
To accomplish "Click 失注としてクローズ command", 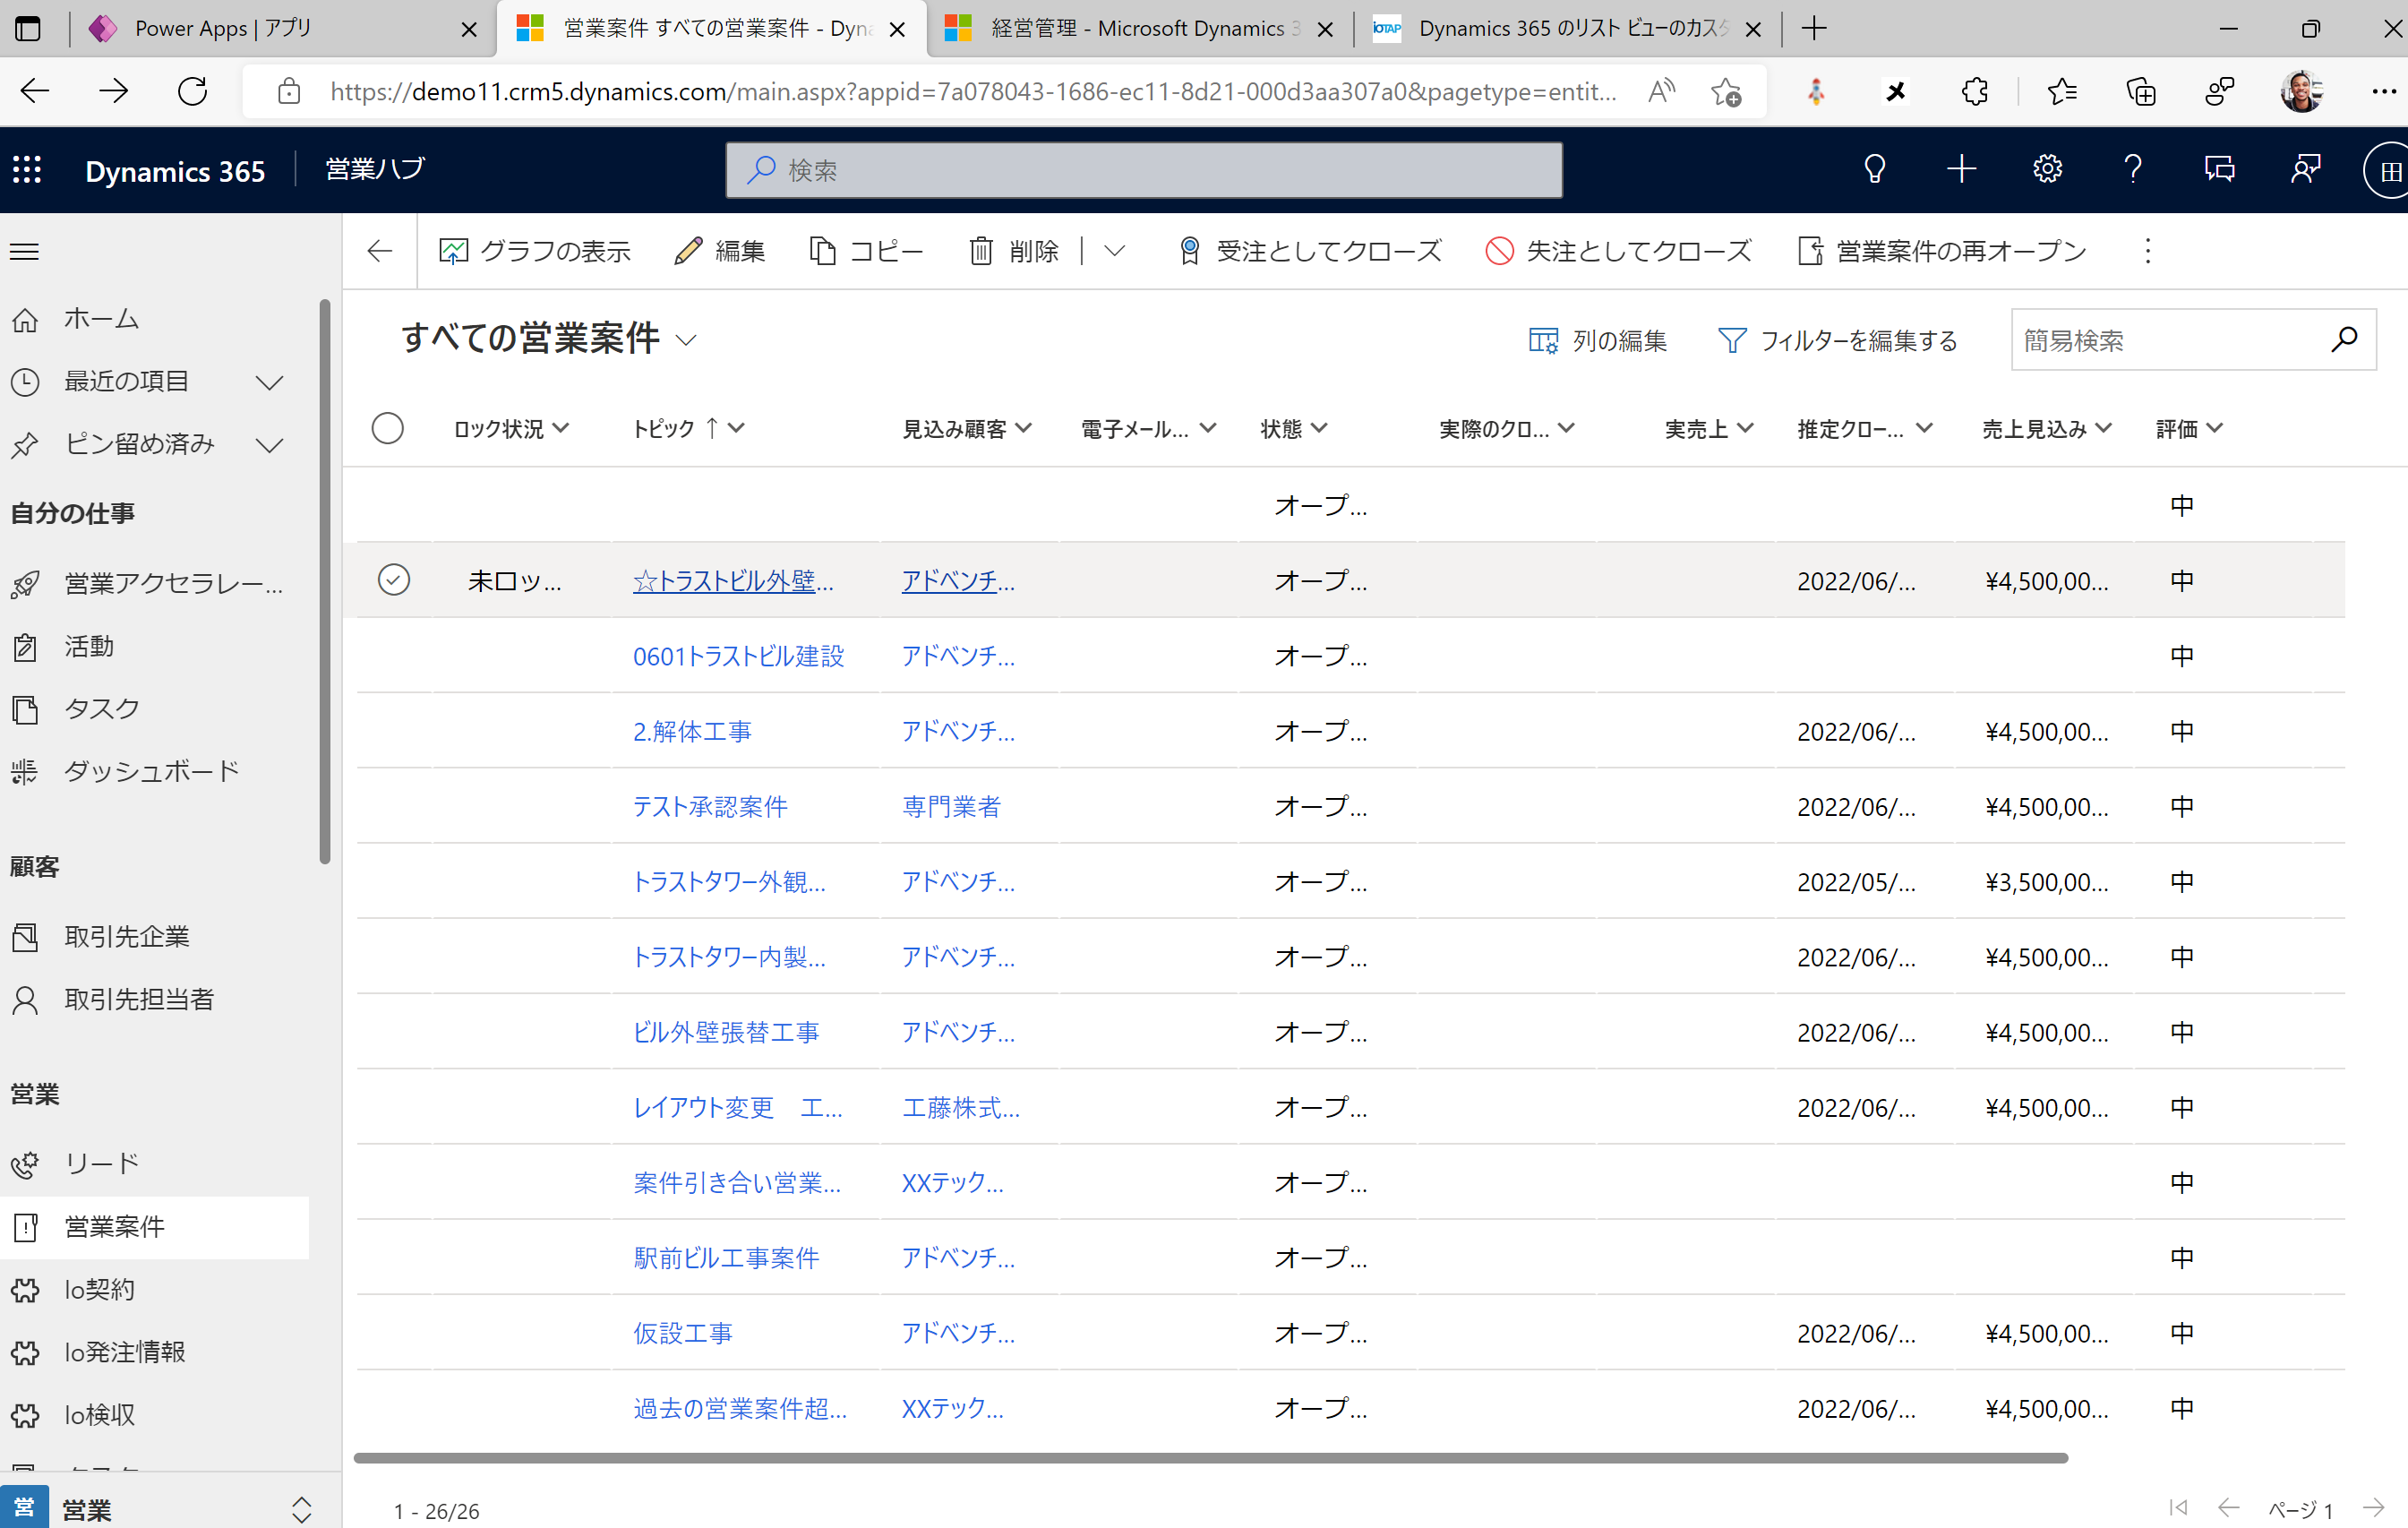I will click(1618, 251).
